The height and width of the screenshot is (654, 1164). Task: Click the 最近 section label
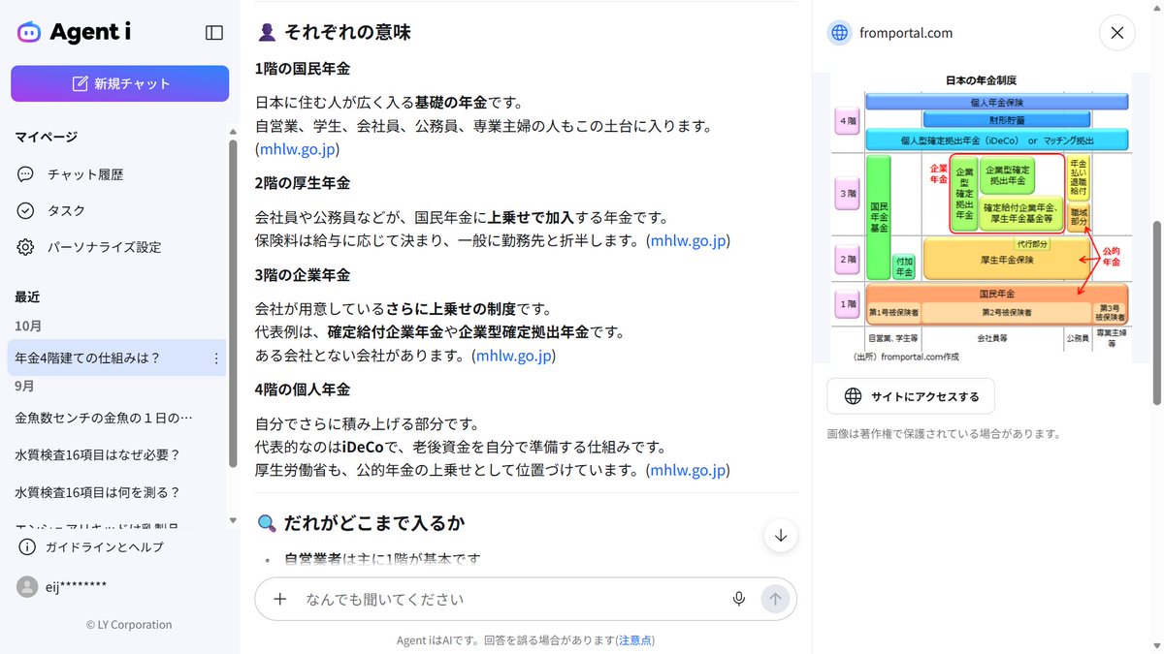coord(28,296)
